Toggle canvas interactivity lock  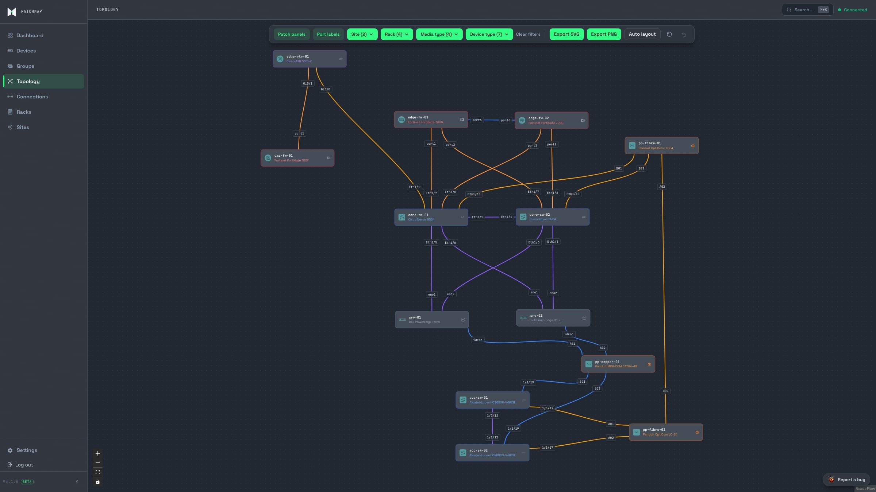coord(98,482)
